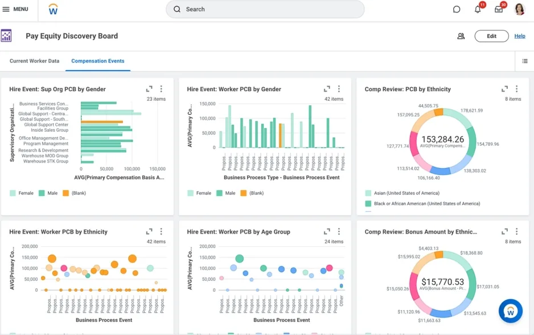Click the 154,789.96 donut label
534x335 pixels.
(488, 144)
